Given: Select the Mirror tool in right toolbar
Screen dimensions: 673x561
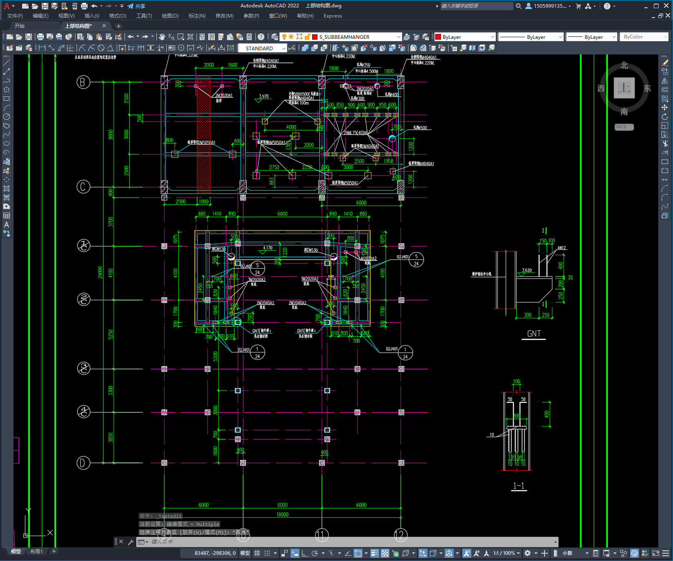Looking at the screenshot, I should tap(665, 81).
